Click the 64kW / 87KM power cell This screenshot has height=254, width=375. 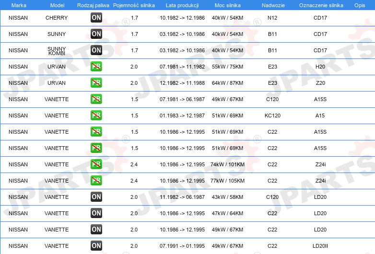pyautogui.click(x=227, y=83)
